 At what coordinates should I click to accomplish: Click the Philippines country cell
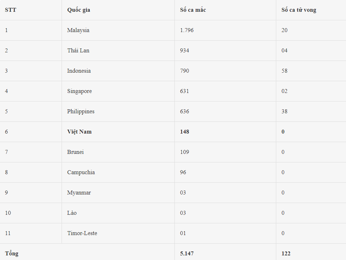click(x=81, y=111)
